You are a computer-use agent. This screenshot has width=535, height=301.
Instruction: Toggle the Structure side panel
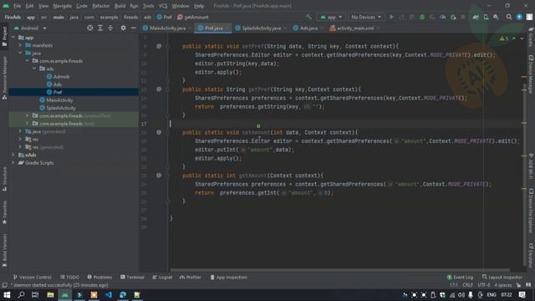[x=4, y=179]
